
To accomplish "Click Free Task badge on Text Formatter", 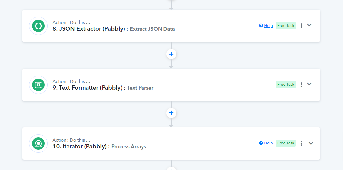I will [x=286, y=85].
